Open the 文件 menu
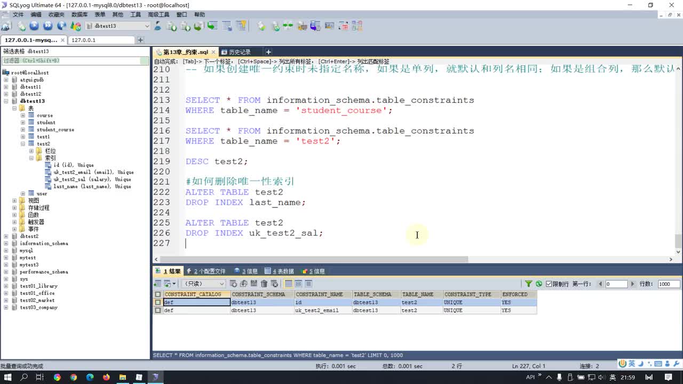Image resolution: width=683 pixels, height=384 pixels. tap(18, 14)
